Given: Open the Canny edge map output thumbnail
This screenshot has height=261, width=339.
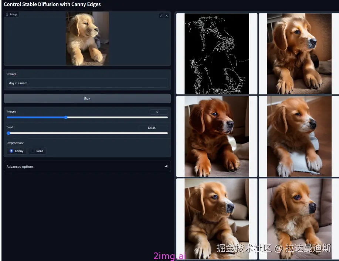Looking at the screenshot, I should [x=217, y=54].
